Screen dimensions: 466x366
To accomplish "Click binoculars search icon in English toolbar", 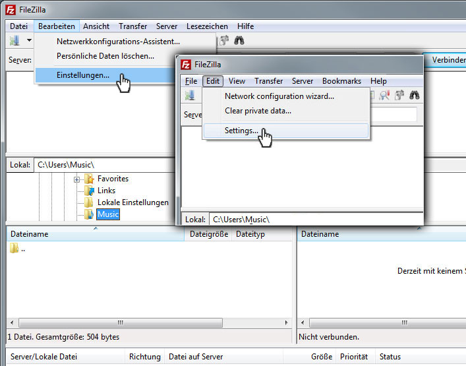I will (415, 96).
